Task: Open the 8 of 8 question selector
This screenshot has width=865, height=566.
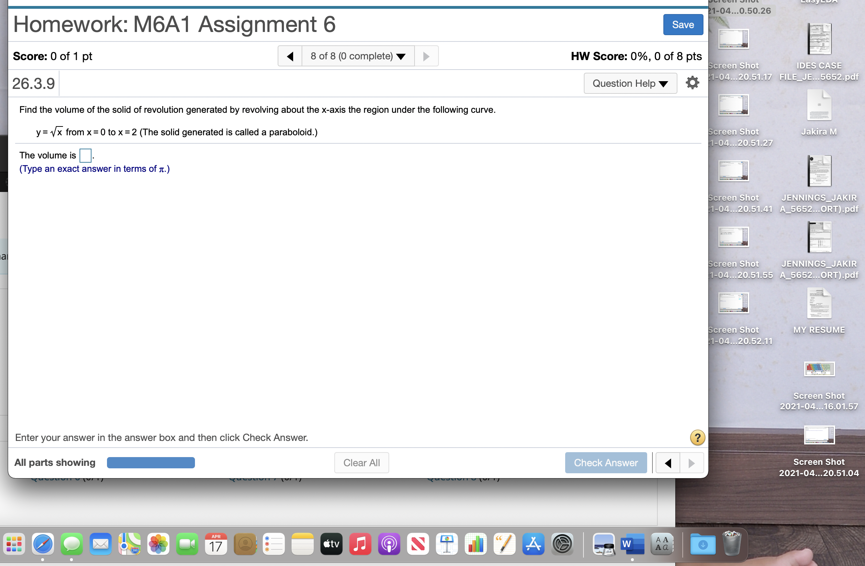Action: (x=358, y=56)
